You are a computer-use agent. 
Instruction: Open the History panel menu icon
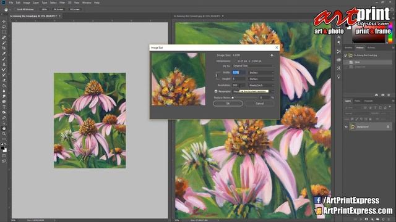pos(393,47)
